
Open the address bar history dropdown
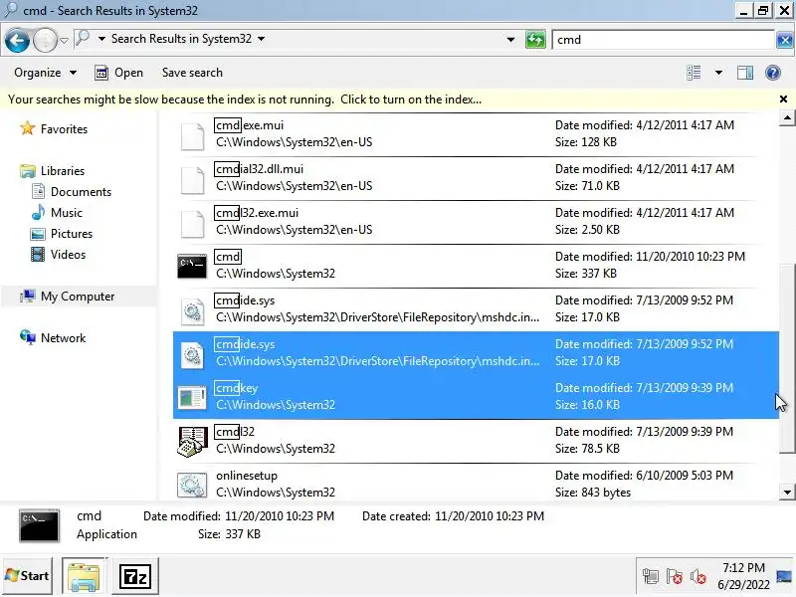[510, 40]
